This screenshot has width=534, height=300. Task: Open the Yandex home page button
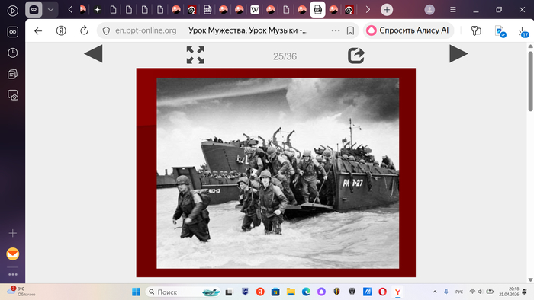[x=61, y=31]
